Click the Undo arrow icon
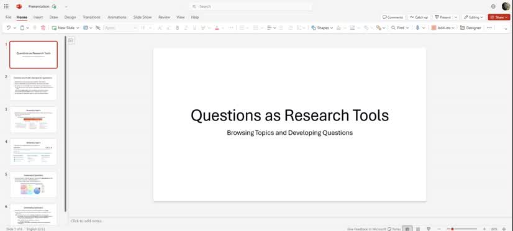This screenshot has width=513, height=231. [9, 28]
